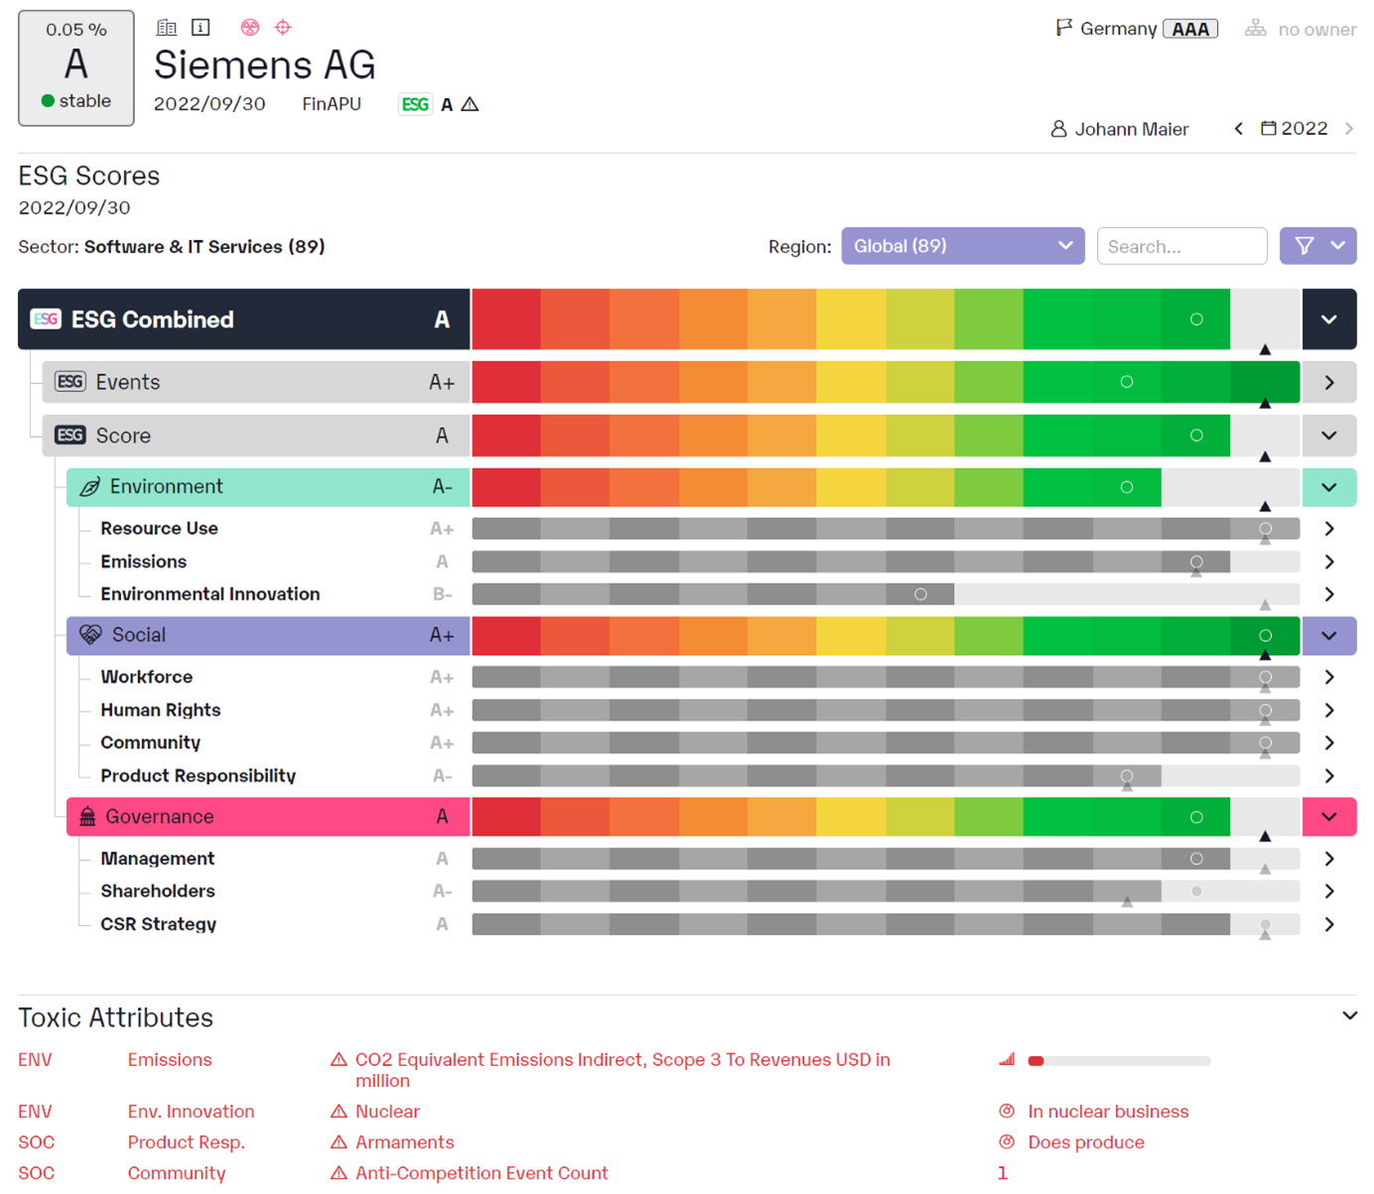Image resolution: width=1374 pixels, height=1194 pixels.
Task: Expand the Events row arrow
Action: [x=1329, y=382]
